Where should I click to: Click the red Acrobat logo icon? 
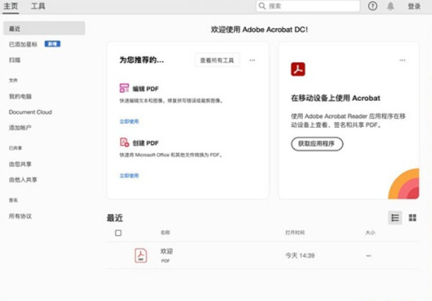298,69
